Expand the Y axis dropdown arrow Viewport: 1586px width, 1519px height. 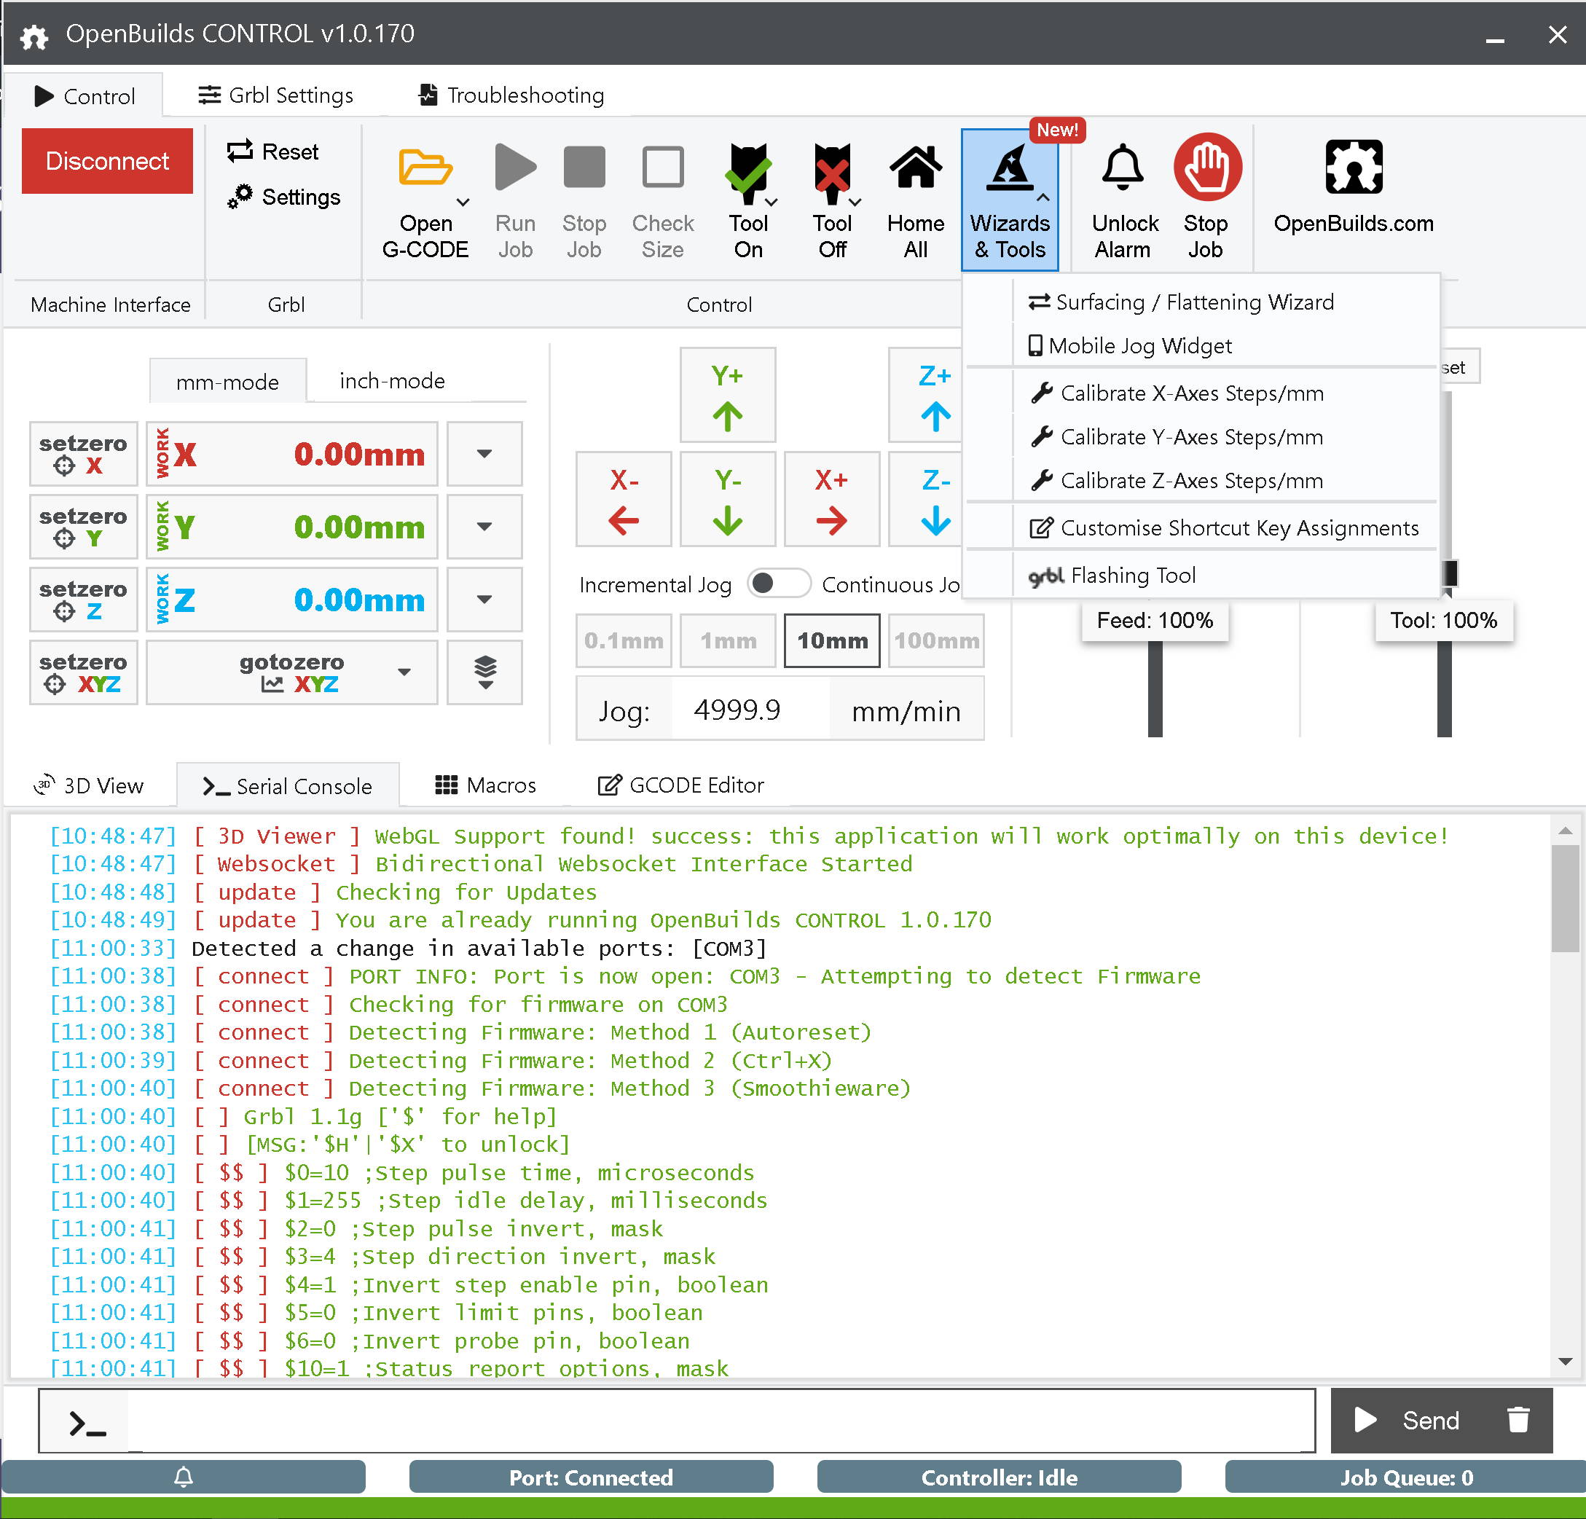[x=484, y=527]
